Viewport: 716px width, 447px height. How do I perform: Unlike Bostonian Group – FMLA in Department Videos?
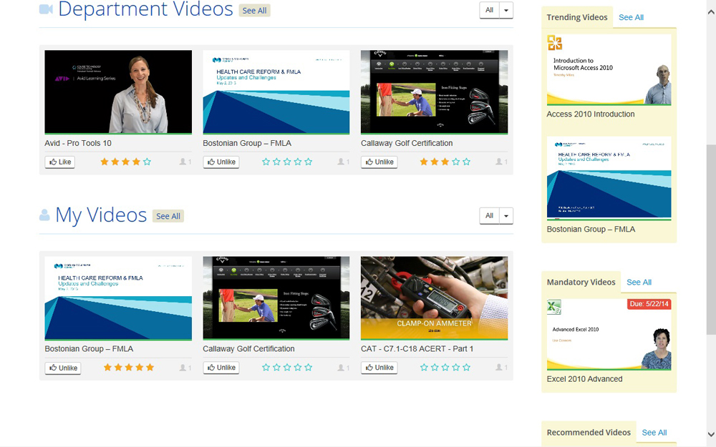221,162
